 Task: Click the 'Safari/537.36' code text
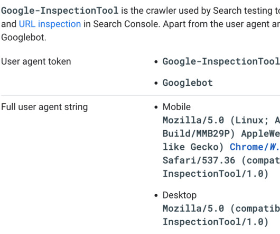[199, 160]
